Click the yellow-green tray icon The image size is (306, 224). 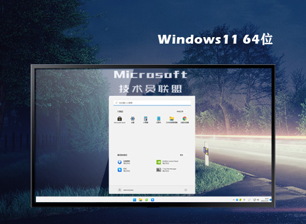pos(240,200)
